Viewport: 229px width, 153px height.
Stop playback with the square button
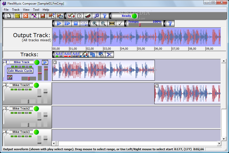click(x=76, y=23)
